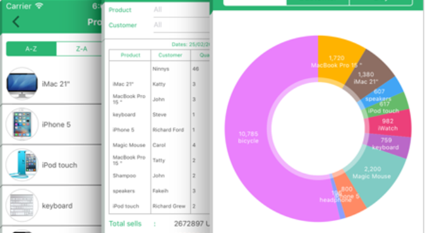Tap the back arrow icon
This screenshot has width=425, height=233.
coord(16,21)
